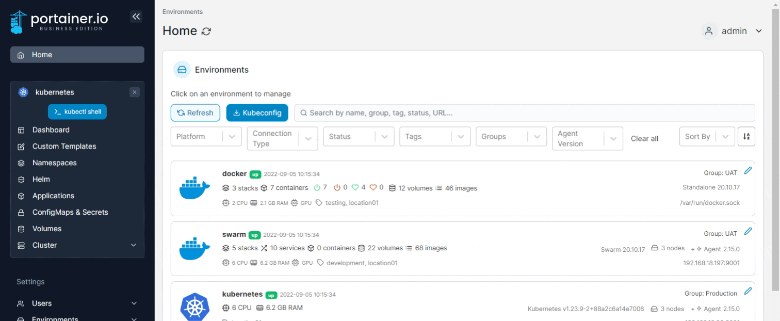Expand the Cluster sidebar section

click(77, 245)
